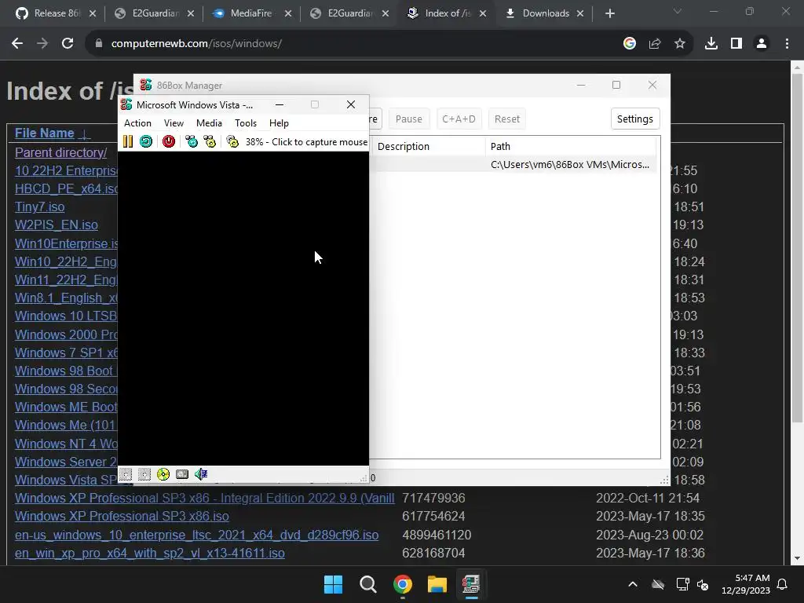Click Reset button in 86Box Manager
804x603 pixels.
coord(506,119)
